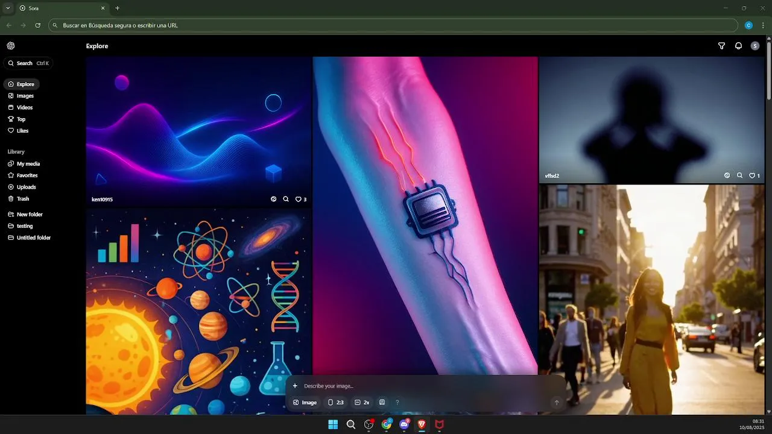Open the Images section
The image size is (772, 434).
click(x=21, y=96)
